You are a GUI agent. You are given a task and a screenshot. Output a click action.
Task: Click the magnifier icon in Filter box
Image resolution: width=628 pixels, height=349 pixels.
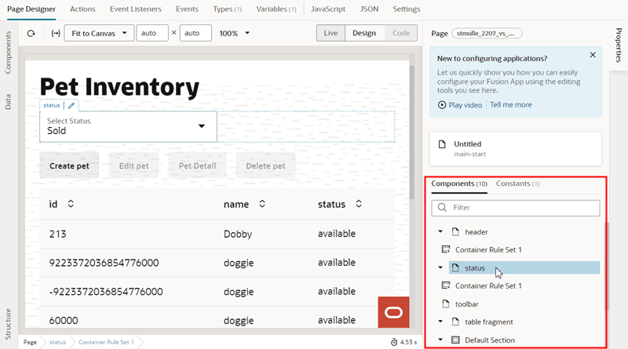[442, 207]
